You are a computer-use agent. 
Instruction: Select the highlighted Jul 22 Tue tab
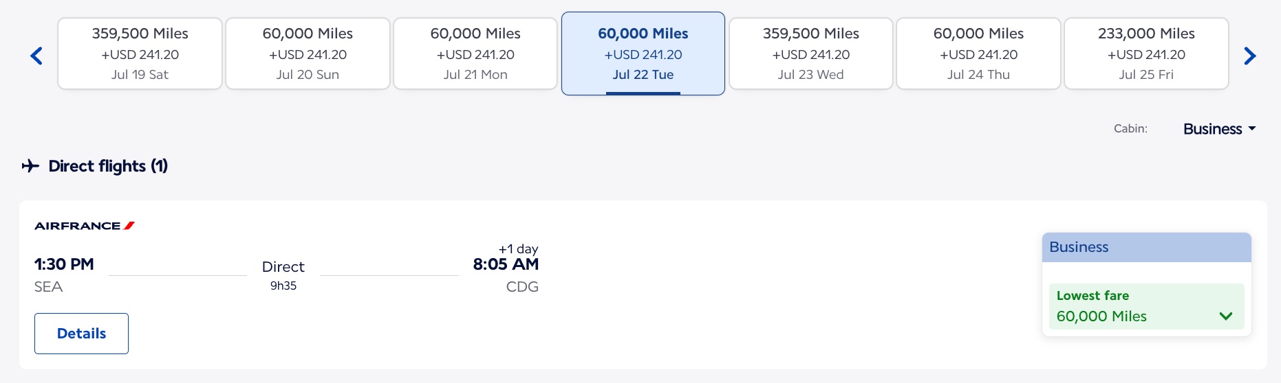pos(643,54)
